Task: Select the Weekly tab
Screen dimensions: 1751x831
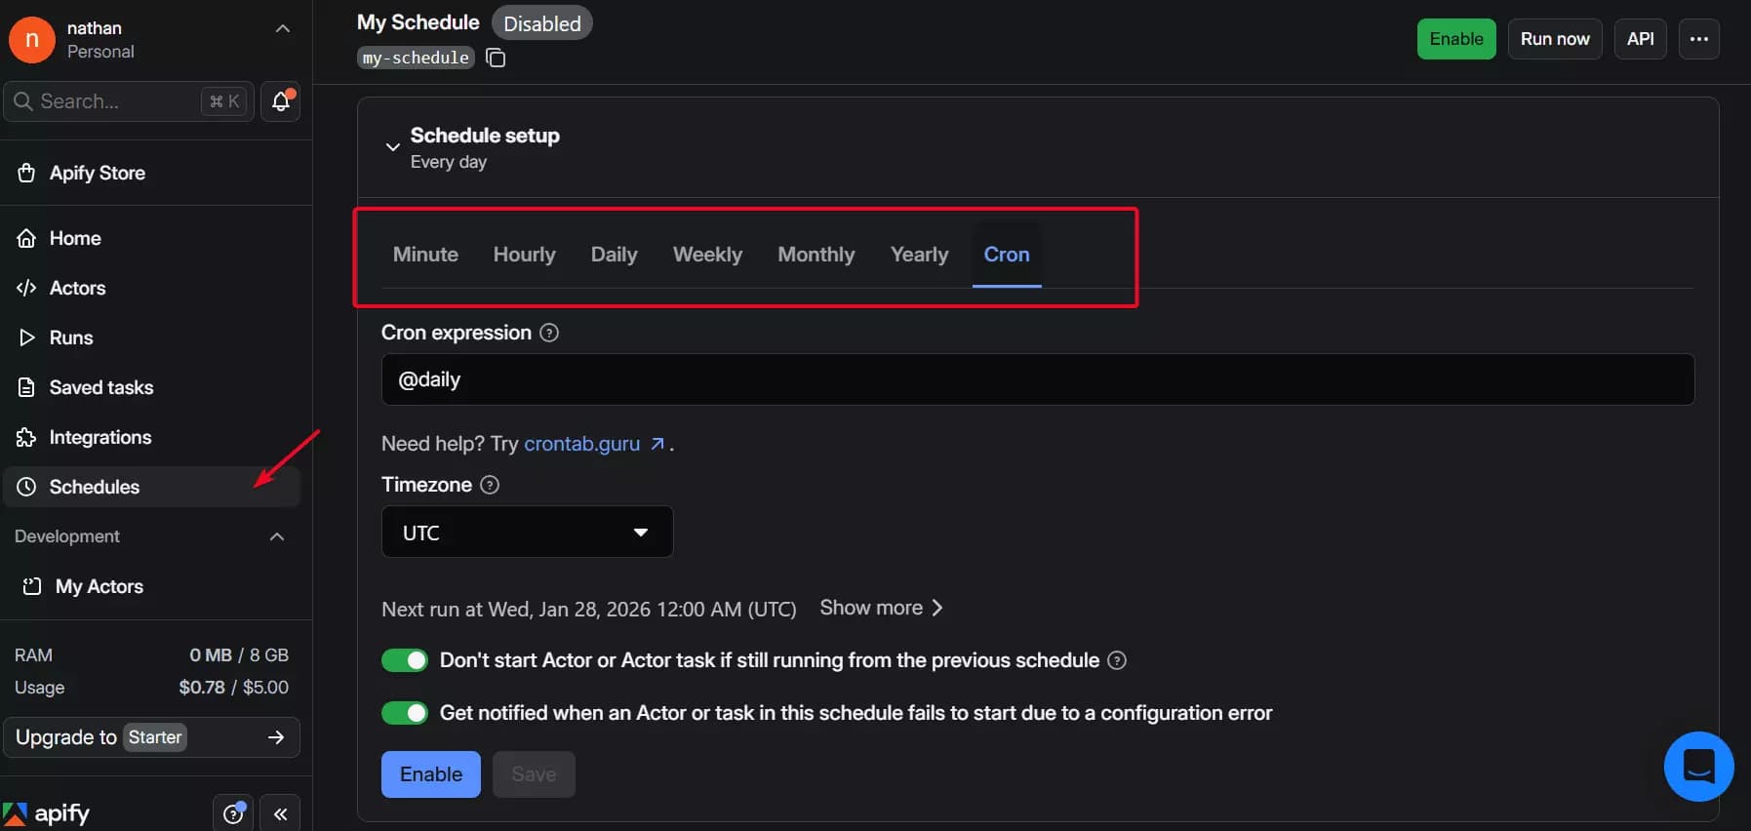Action: click(x=707, y=255)
